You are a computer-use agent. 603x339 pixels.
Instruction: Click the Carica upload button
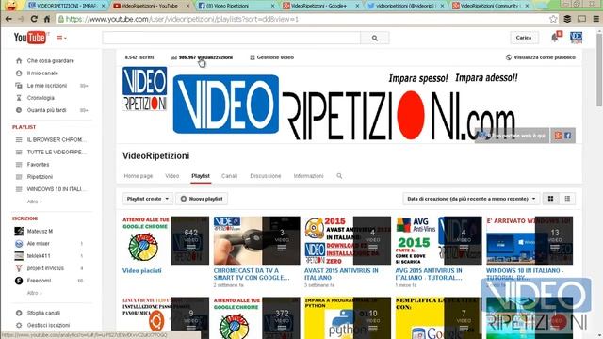click(524, 38)
